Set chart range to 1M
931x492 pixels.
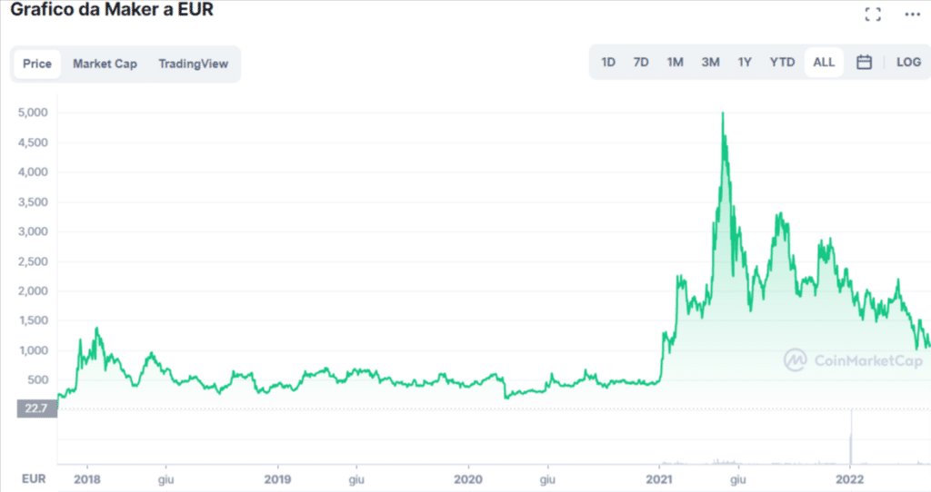point(676,63)
